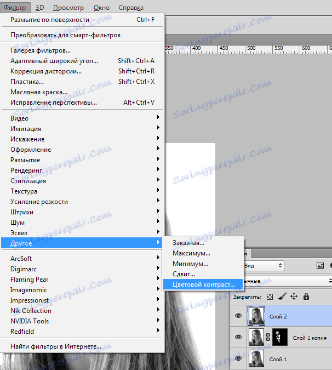The width and height of the screenshot is (332, 370).
Task: Click the link icon on Слой 1 копия
Action: pyautogui.click(x=268, y=337)
